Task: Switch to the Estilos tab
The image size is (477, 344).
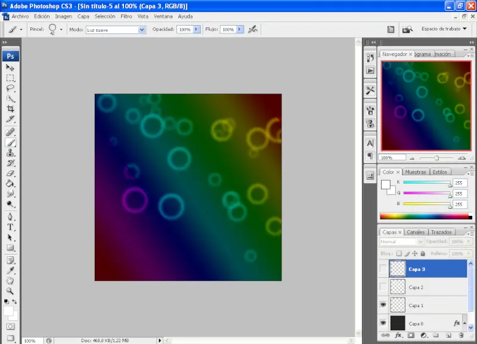Action: tap(439, 172)
